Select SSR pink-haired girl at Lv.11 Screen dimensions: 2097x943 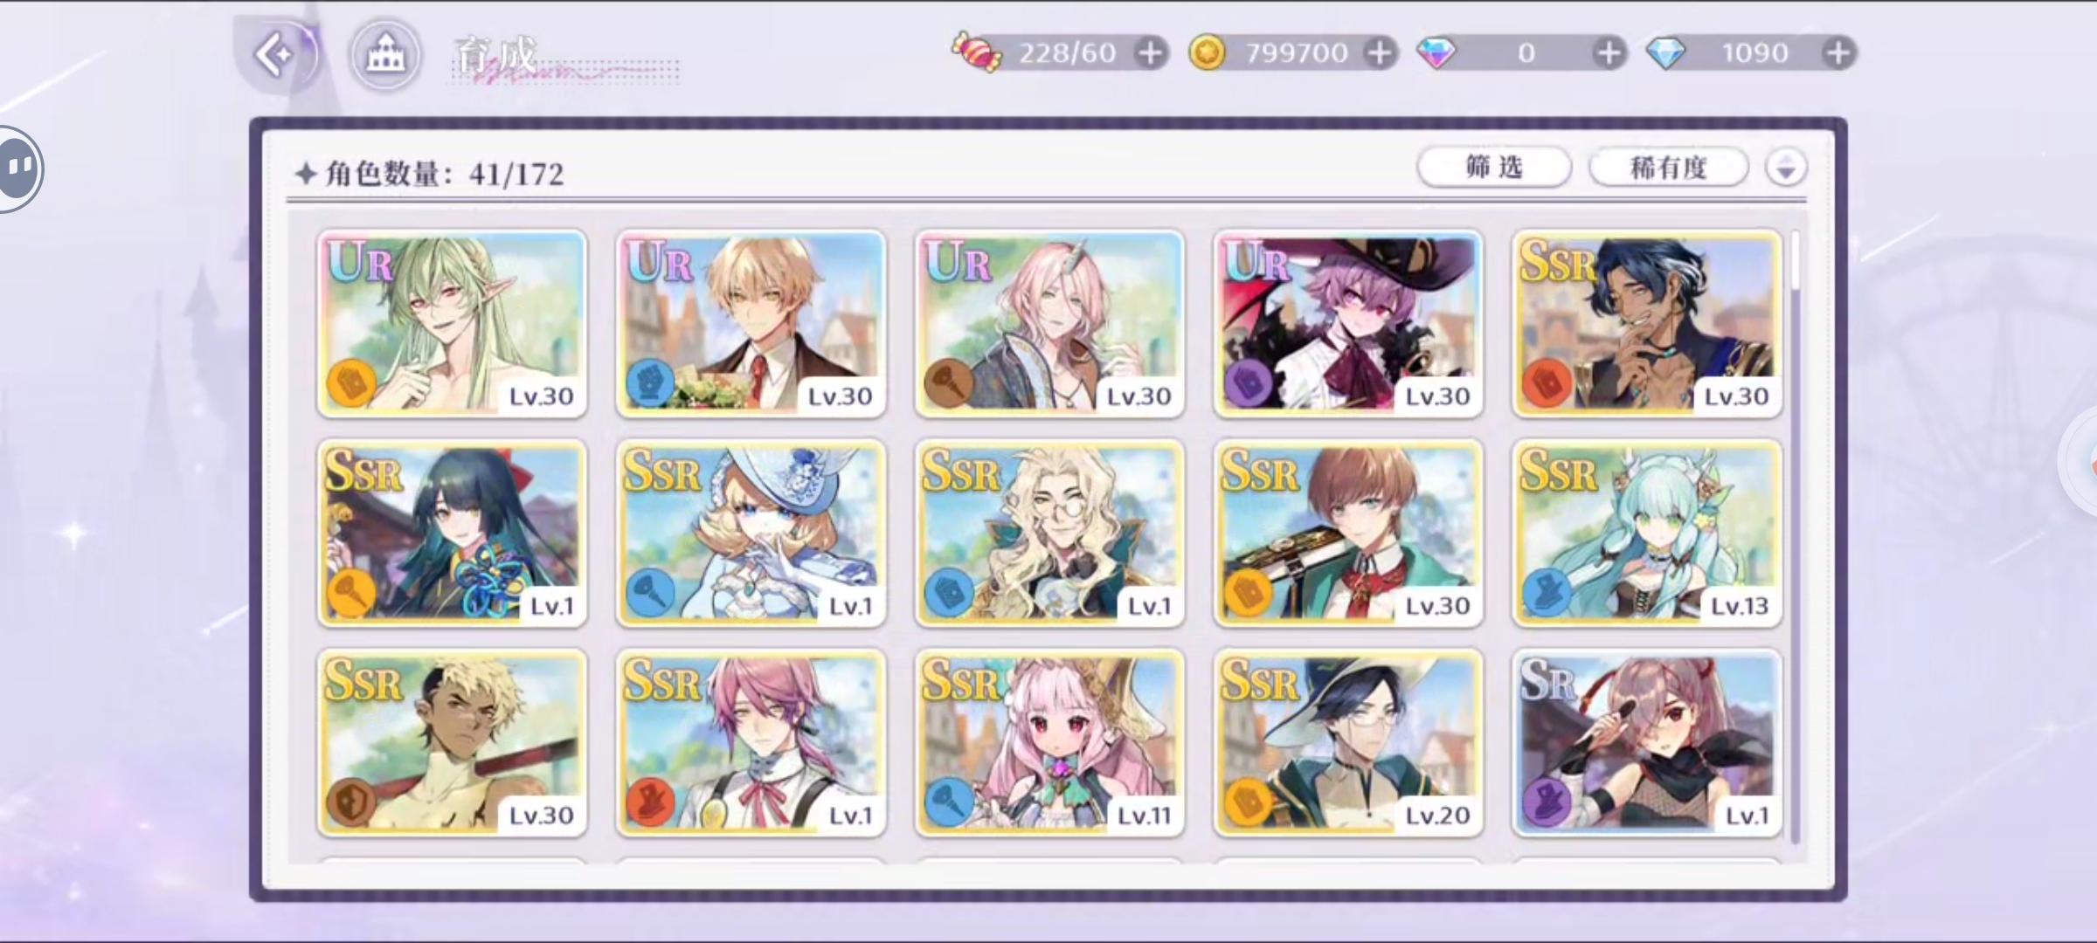point(1049,742)
